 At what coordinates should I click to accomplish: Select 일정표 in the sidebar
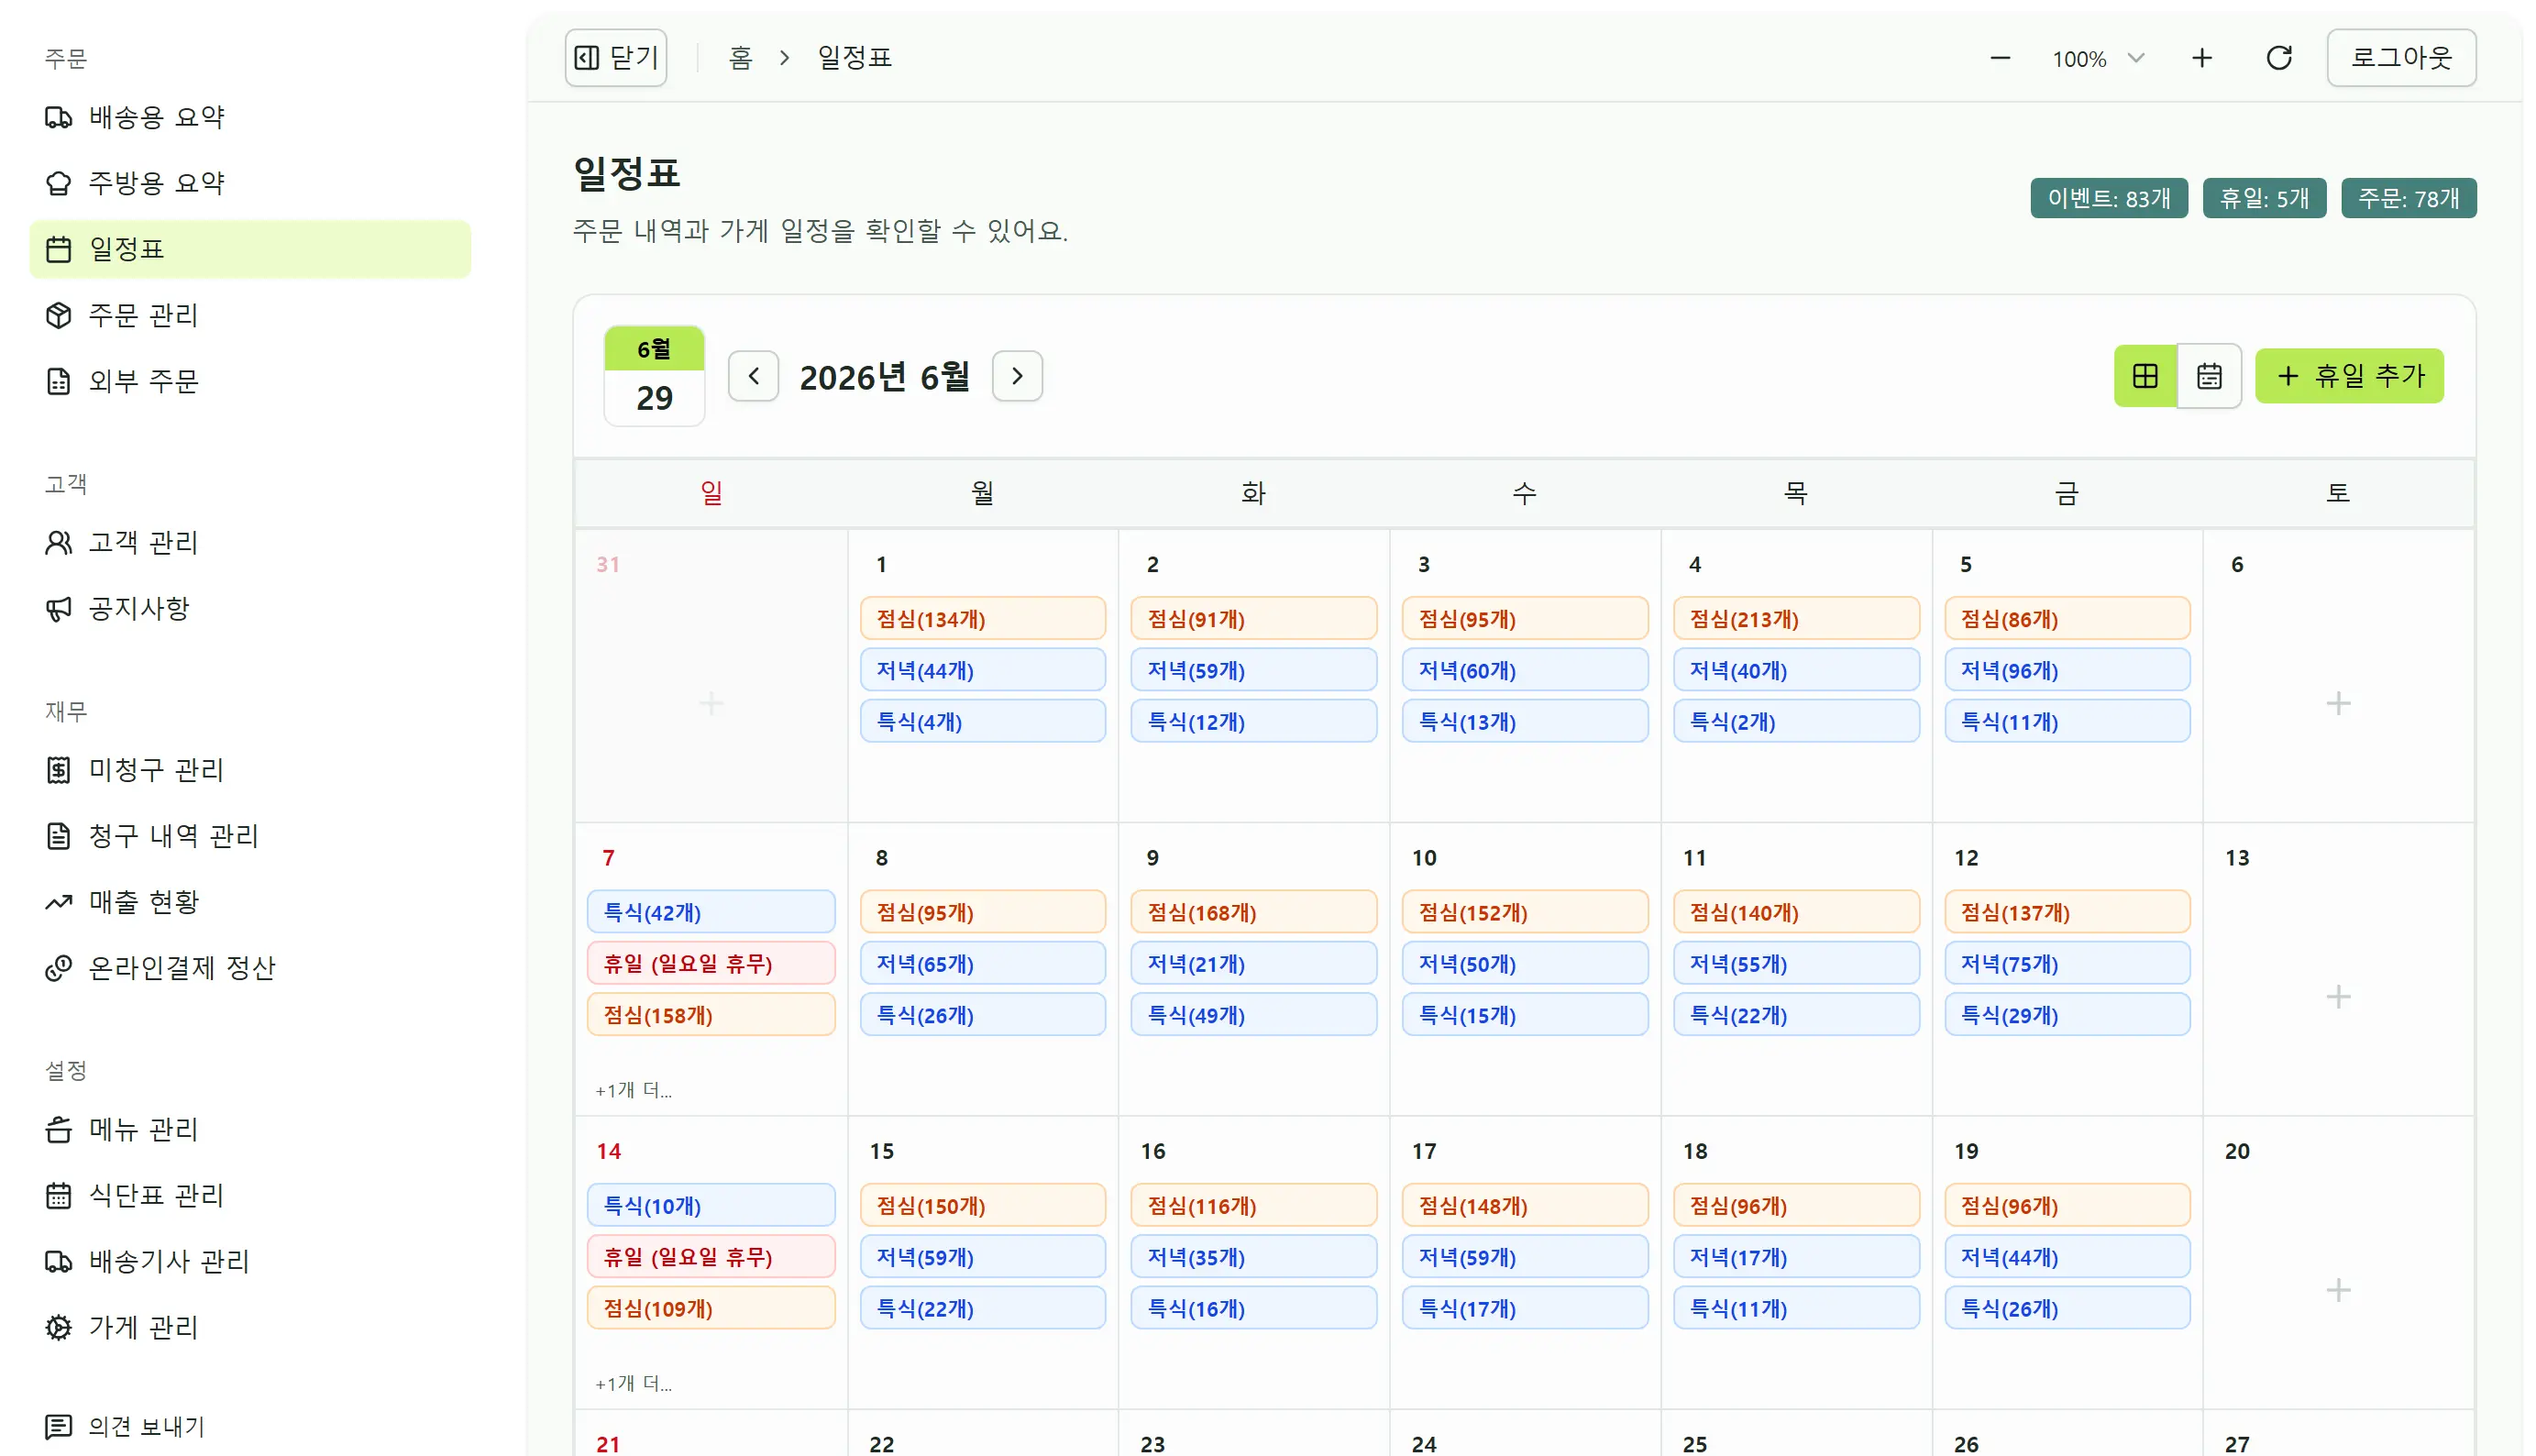pyautogui.click(x=250, y=249)
